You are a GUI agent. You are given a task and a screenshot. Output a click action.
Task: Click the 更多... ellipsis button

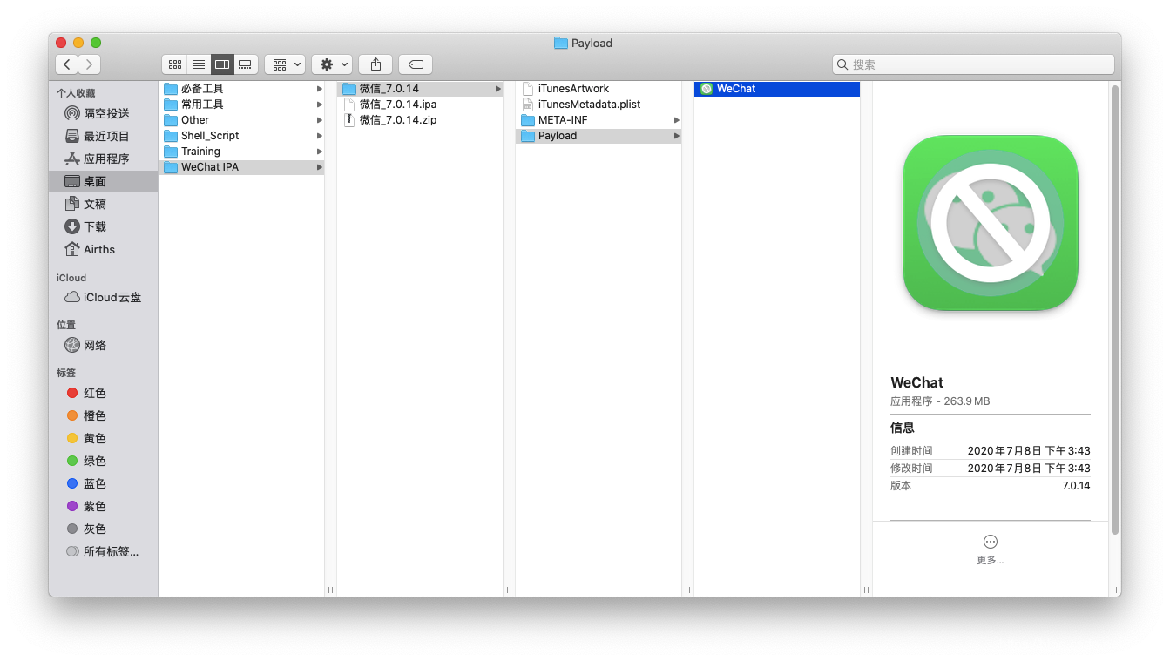click(x=990, y=542)
